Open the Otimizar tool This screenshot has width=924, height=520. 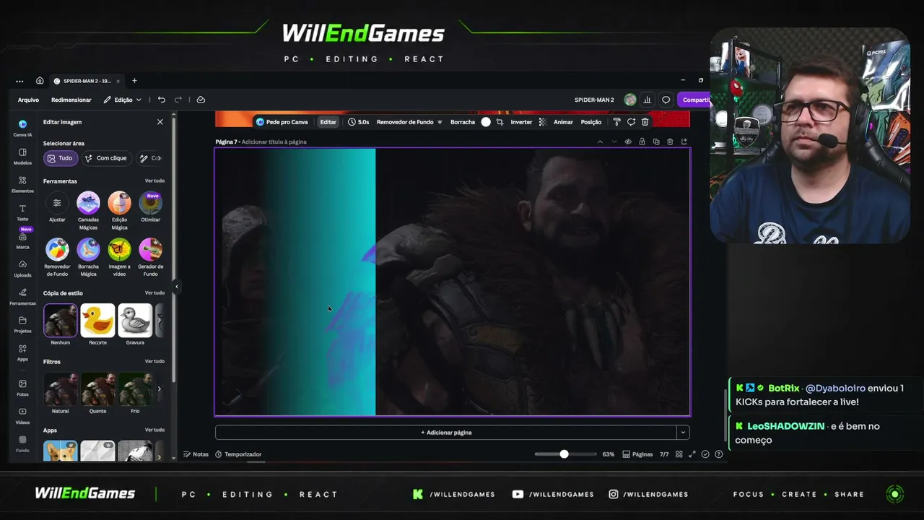tap(150, 207)
